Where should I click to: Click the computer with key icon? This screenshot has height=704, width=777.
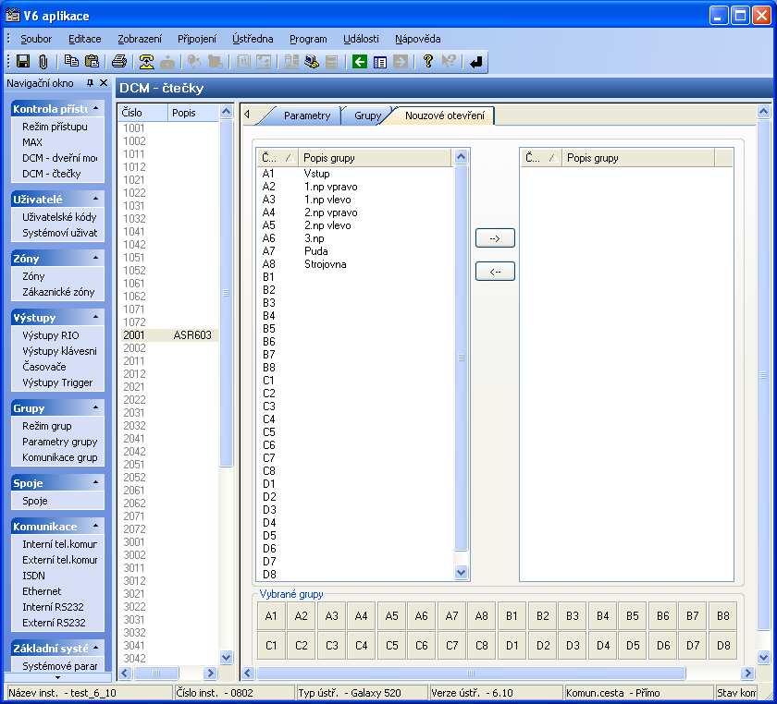coord(312,61)
